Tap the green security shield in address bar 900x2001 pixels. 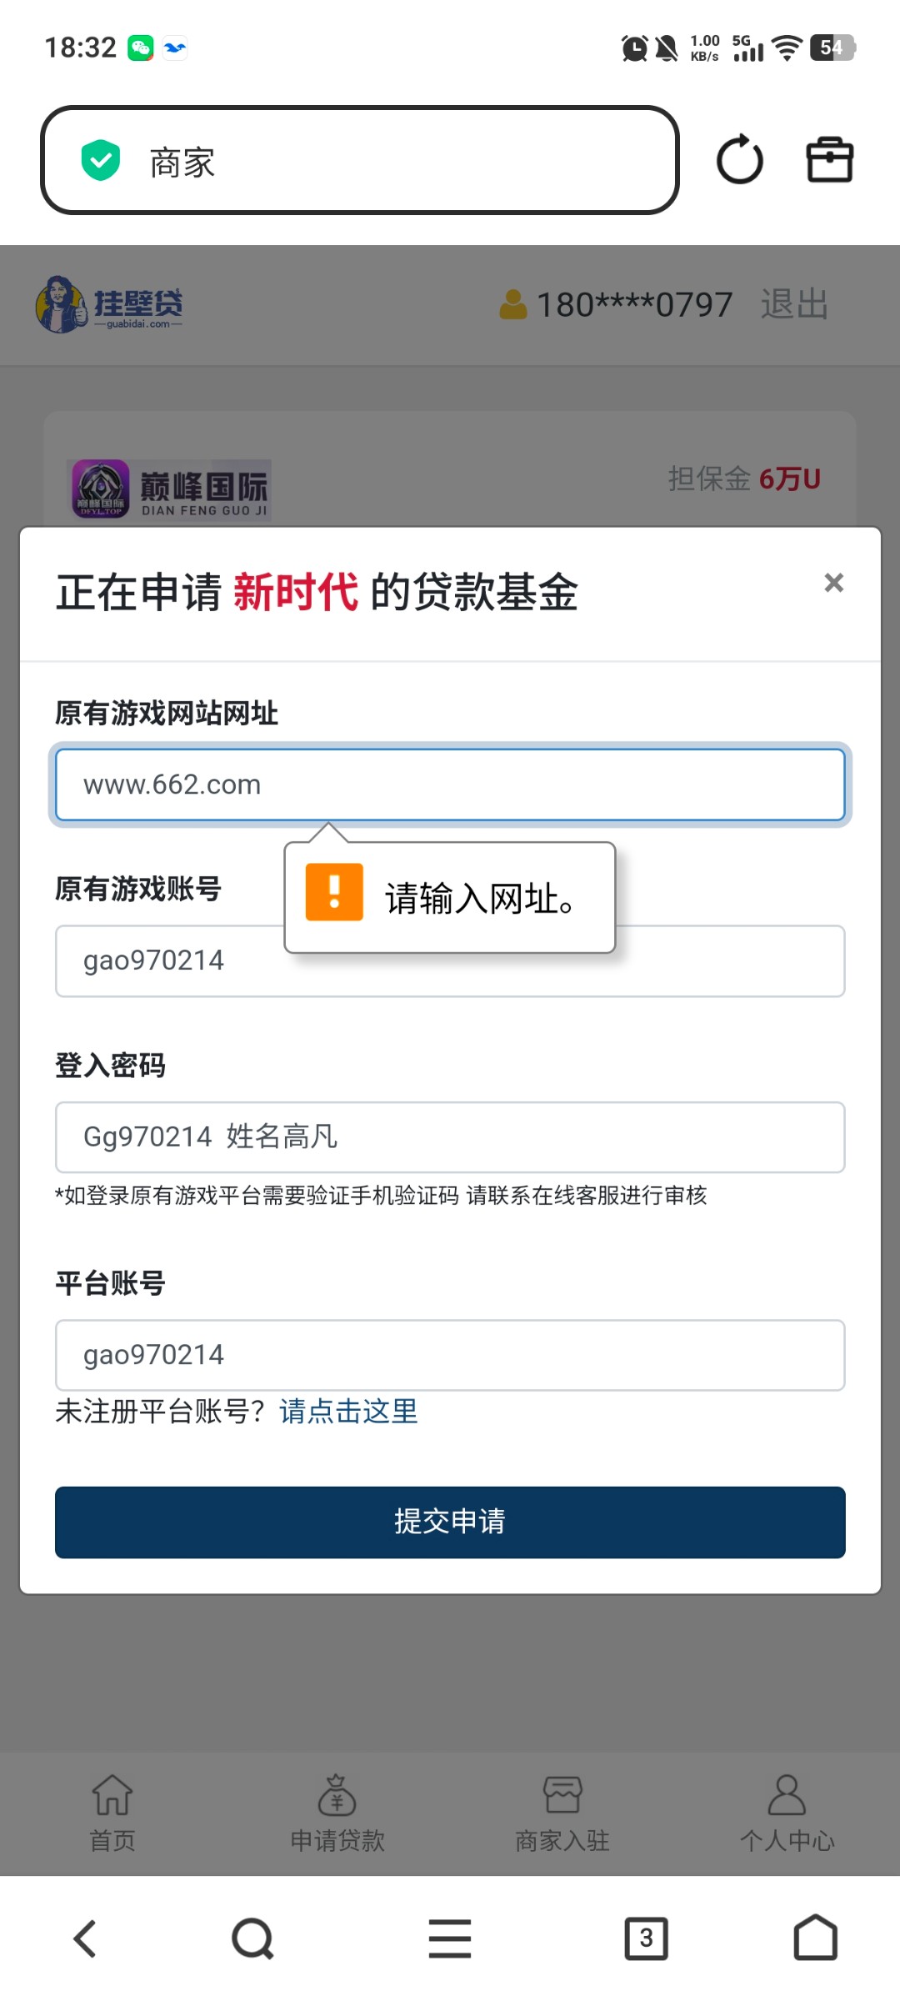(x=101, y=158)
